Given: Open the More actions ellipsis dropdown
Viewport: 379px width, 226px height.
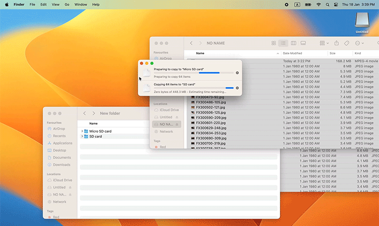Looking at the screenshot, I should pyautogui.click(x=359, y=43).
